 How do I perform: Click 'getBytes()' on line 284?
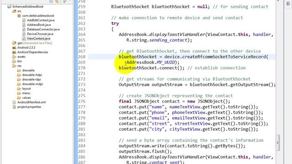pyautogui.click(x=228, y=146)
